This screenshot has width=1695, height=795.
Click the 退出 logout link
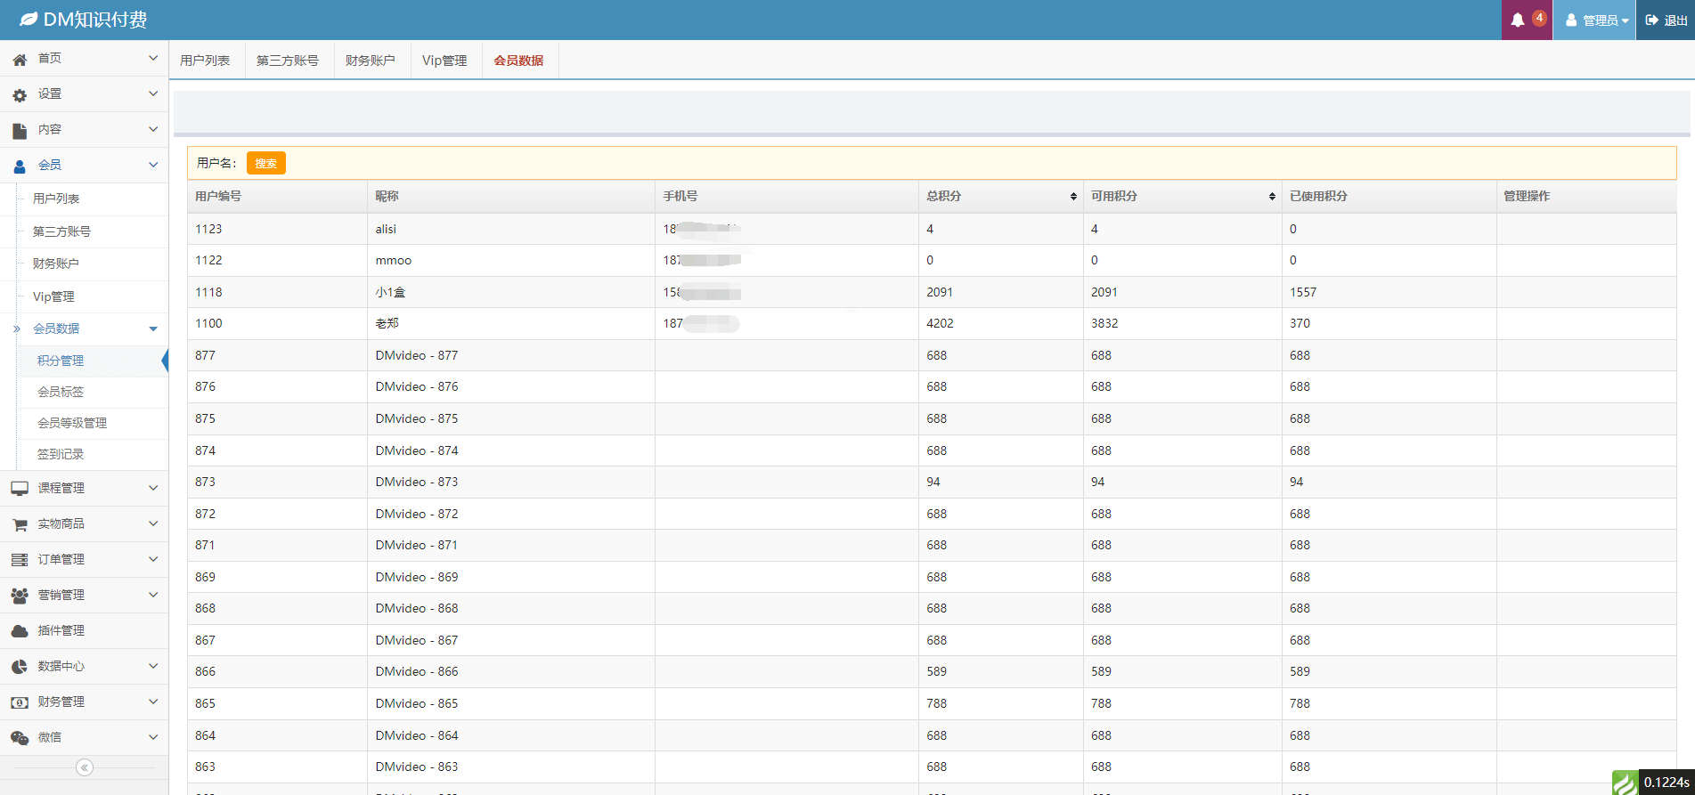point(1666,20)
